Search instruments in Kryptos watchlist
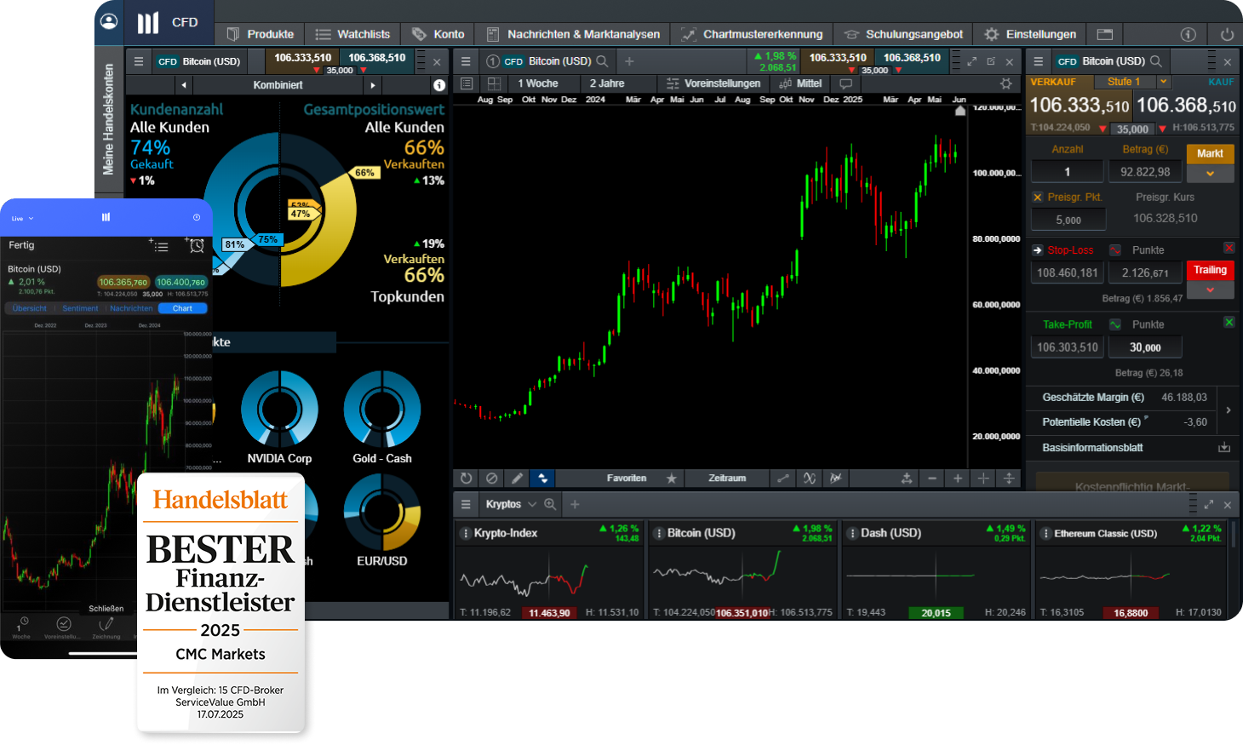1243x745 pixels. pos(550,504)
